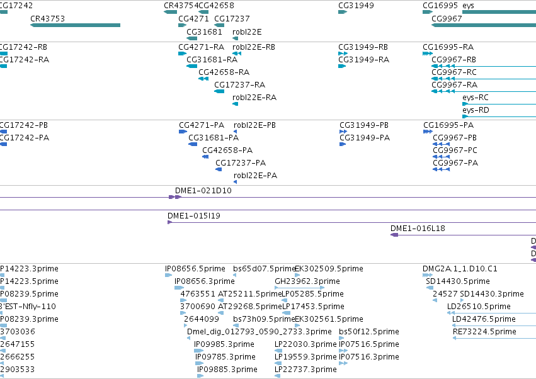Click transcript CG17237-RA
536x379 pixels.
click(x=239, y=85)
